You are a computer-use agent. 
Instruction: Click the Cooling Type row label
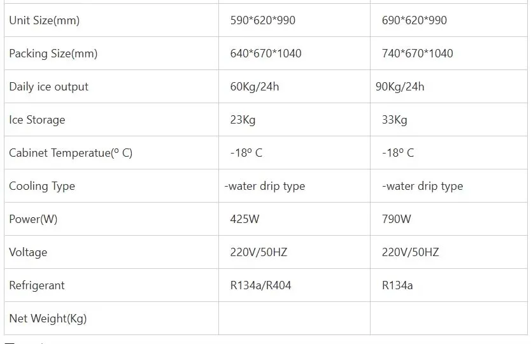(42, 186)
